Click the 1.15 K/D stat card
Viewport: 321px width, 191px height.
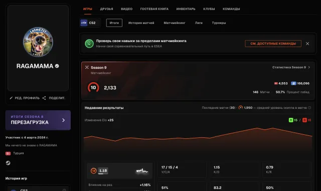point(234,169)
